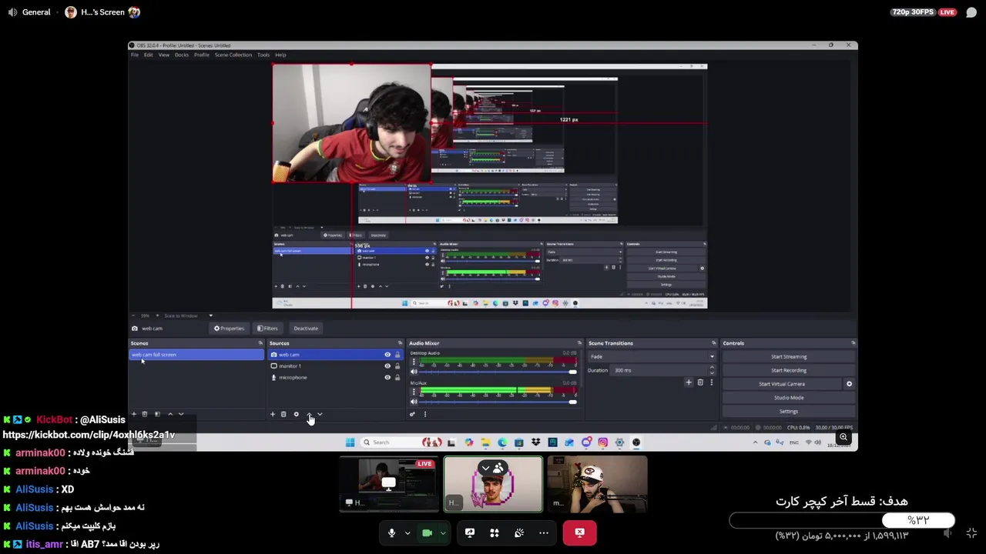Undock Controls panel float icon

(853, 343)
